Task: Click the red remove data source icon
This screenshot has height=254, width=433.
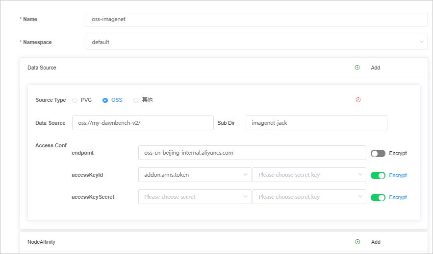Action: pos(358,100)
